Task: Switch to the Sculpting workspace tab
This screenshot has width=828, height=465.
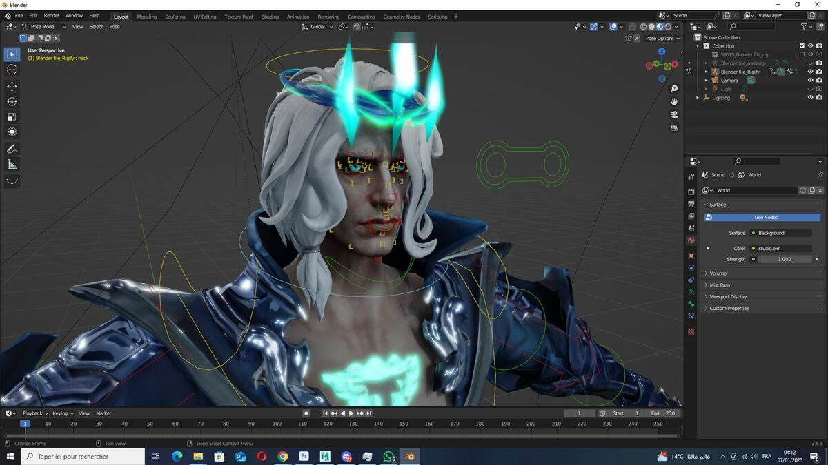Action: tap(175, 17)
